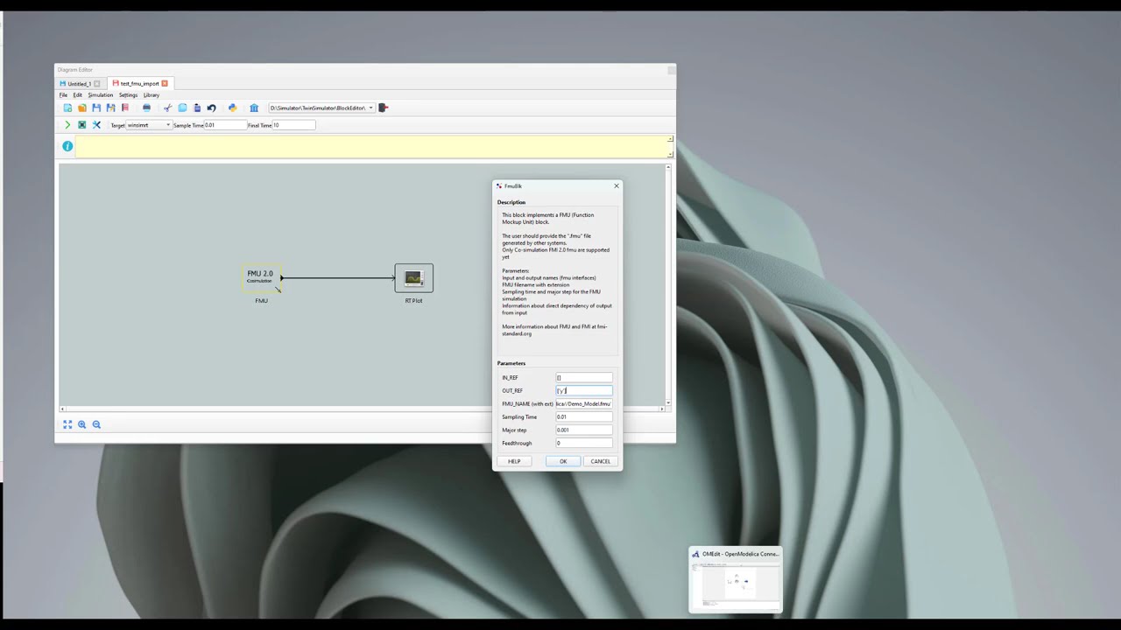This screenshot has height=630, width=1121.
Task: Click the New diagram toolbar icon
Action: (x=67, y=108)
